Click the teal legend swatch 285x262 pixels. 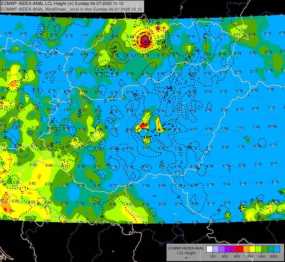click(x=271, y=249)
